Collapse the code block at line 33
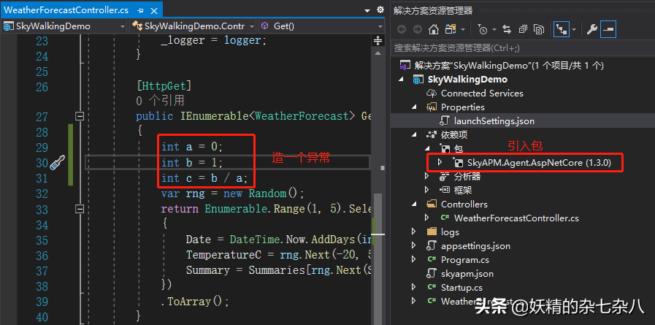Viewport: 655px width, 325px height. coord(79,209)
